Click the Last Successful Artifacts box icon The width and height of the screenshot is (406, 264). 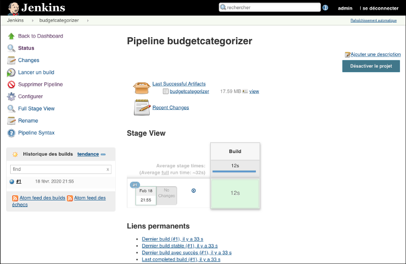[142, 87]
